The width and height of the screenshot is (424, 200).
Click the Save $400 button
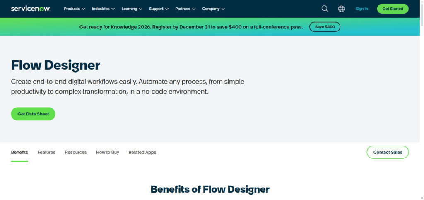coord(325,27)
